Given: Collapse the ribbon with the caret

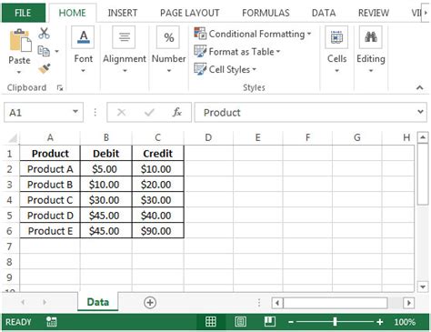Looking at the screenshot, I should tap(419, 88).
